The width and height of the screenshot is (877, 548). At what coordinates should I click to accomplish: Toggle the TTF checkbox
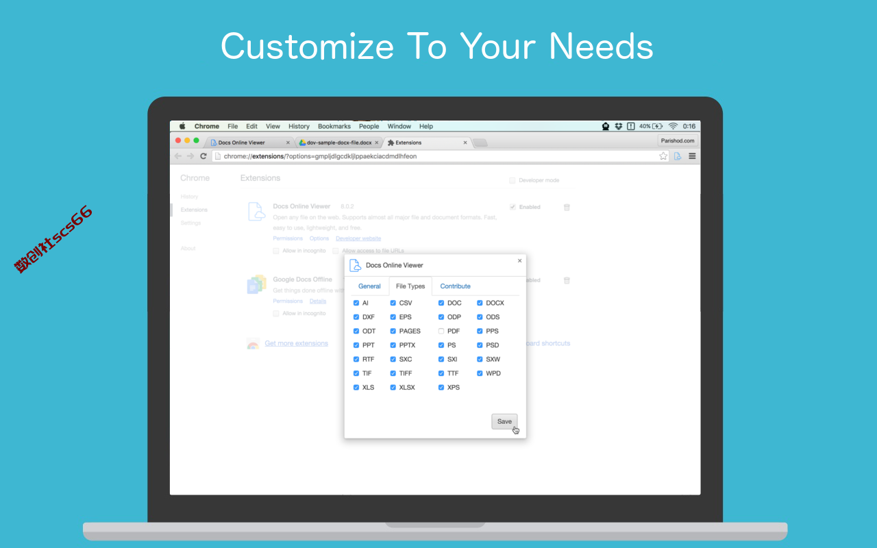click(x=441, y=373)
